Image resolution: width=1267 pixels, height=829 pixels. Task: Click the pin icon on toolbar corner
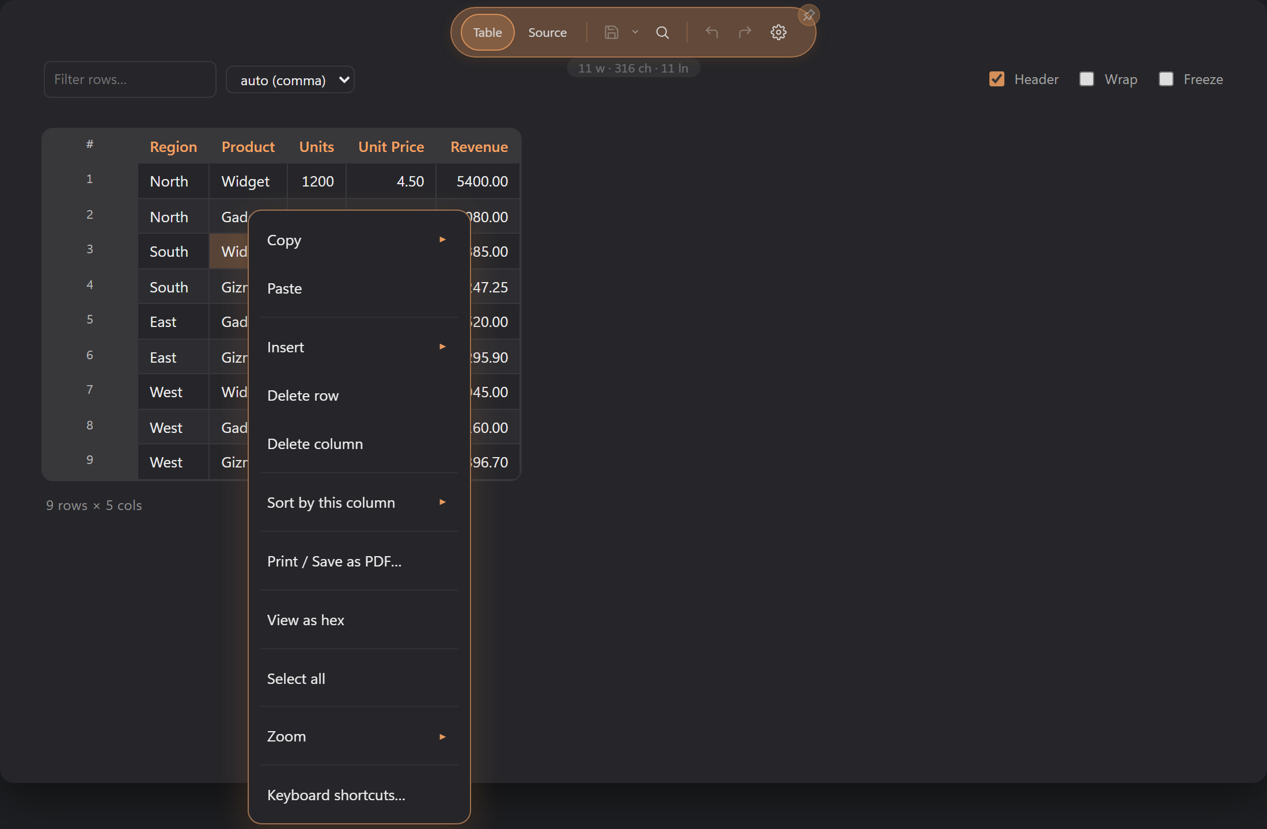click(x=809, y=16)
